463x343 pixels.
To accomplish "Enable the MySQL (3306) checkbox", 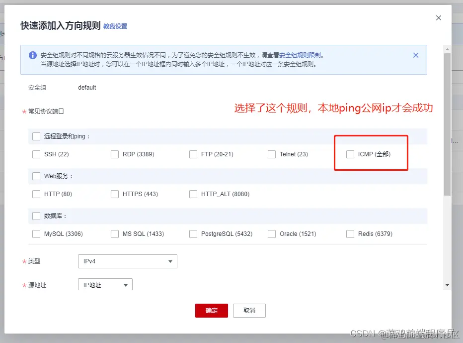I will pyautogui.click(x=36, y=234).
